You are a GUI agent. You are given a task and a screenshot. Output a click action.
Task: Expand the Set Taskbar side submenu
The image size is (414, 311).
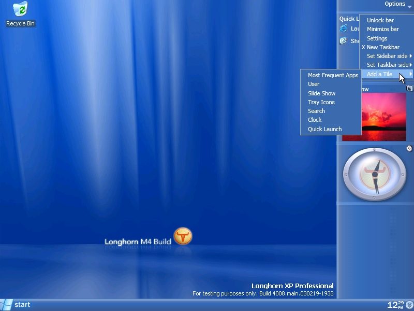click(387, 65)
